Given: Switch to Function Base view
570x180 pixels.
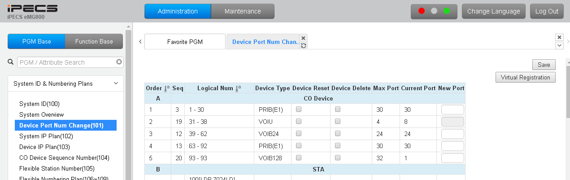Looking at the screenshot, I should point(94,41).
